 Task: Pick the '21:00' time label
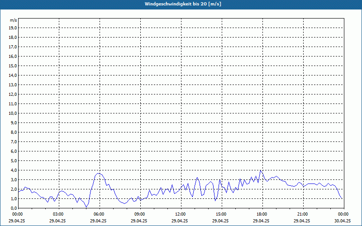302,214
